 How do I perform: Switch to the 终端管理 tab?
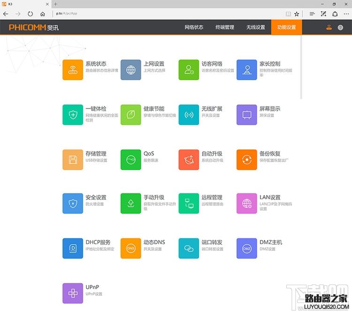(x=225, y=27)
